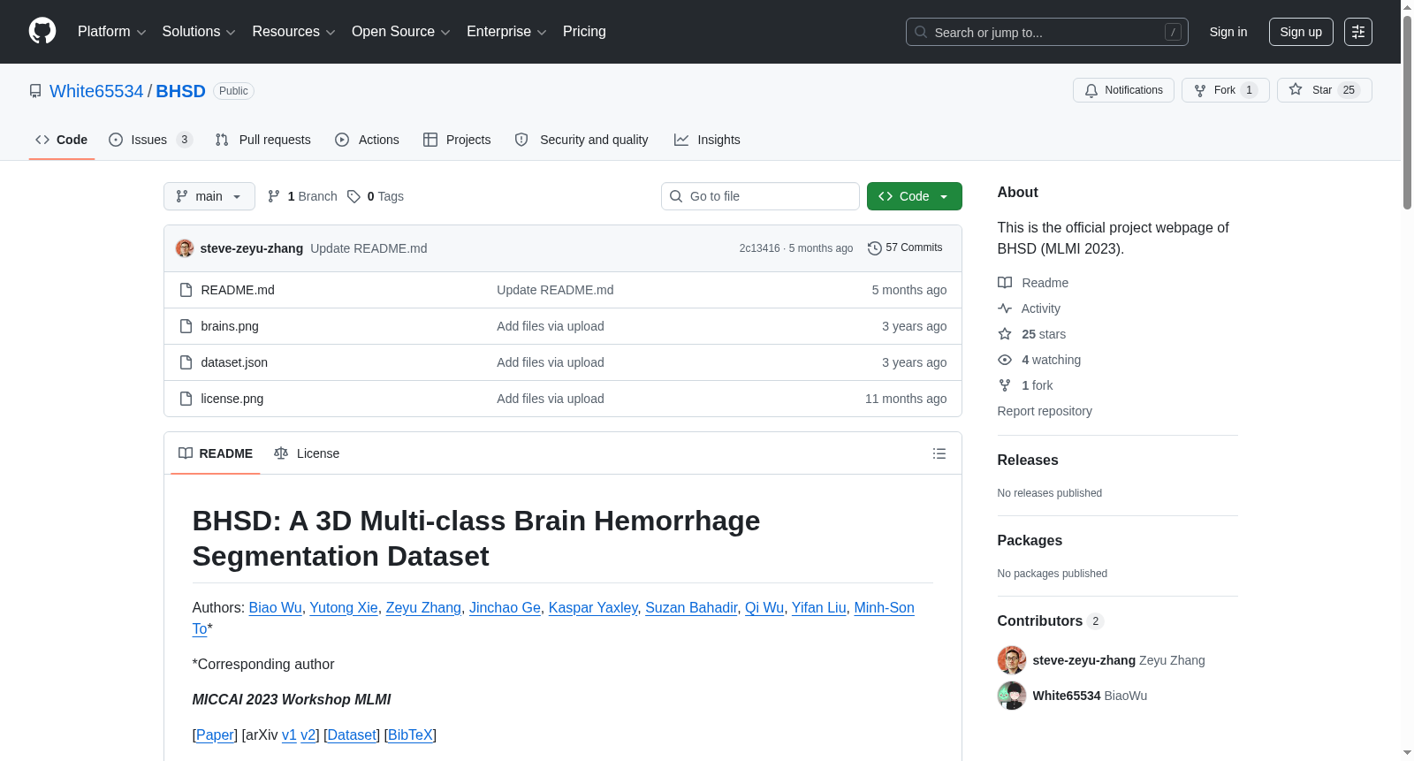Open the 0 Tags link
Viewport: 1414px width, 761px height.
coord(376,196)
